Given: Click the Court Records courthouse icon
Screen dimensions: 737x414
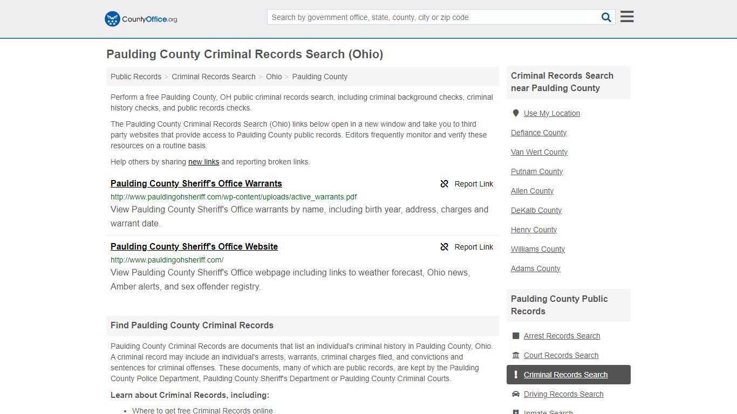Looking at the screenshot, I should pyautogui.click(x=516, y=355).
